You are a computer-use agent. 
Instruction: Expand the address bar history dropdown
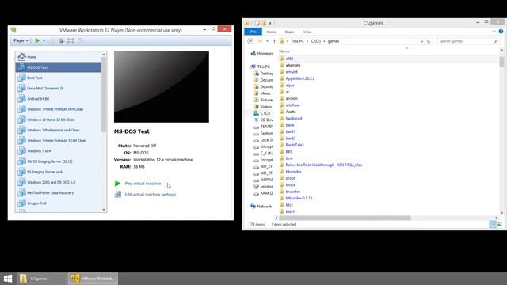421,41
